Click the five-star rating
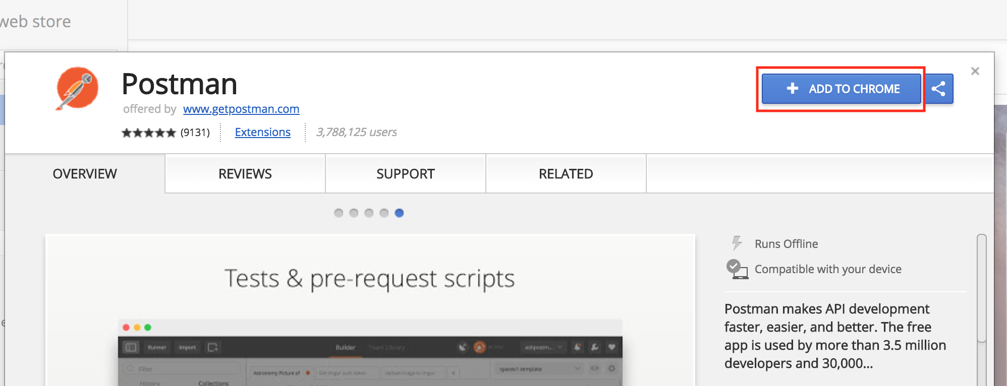Image resolution: width=1007 pixels, height=386 pixels. pos(148,133)
